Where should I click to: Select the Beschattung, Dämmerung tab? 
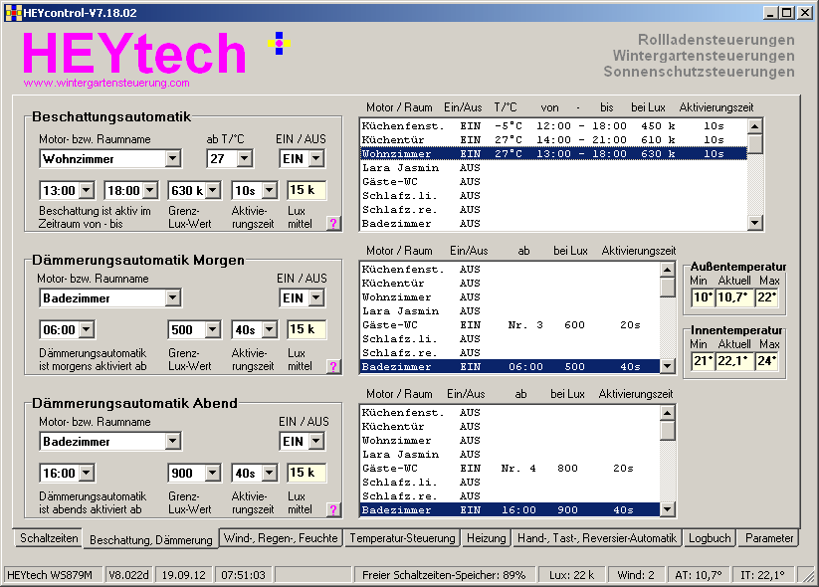(151, 539)
